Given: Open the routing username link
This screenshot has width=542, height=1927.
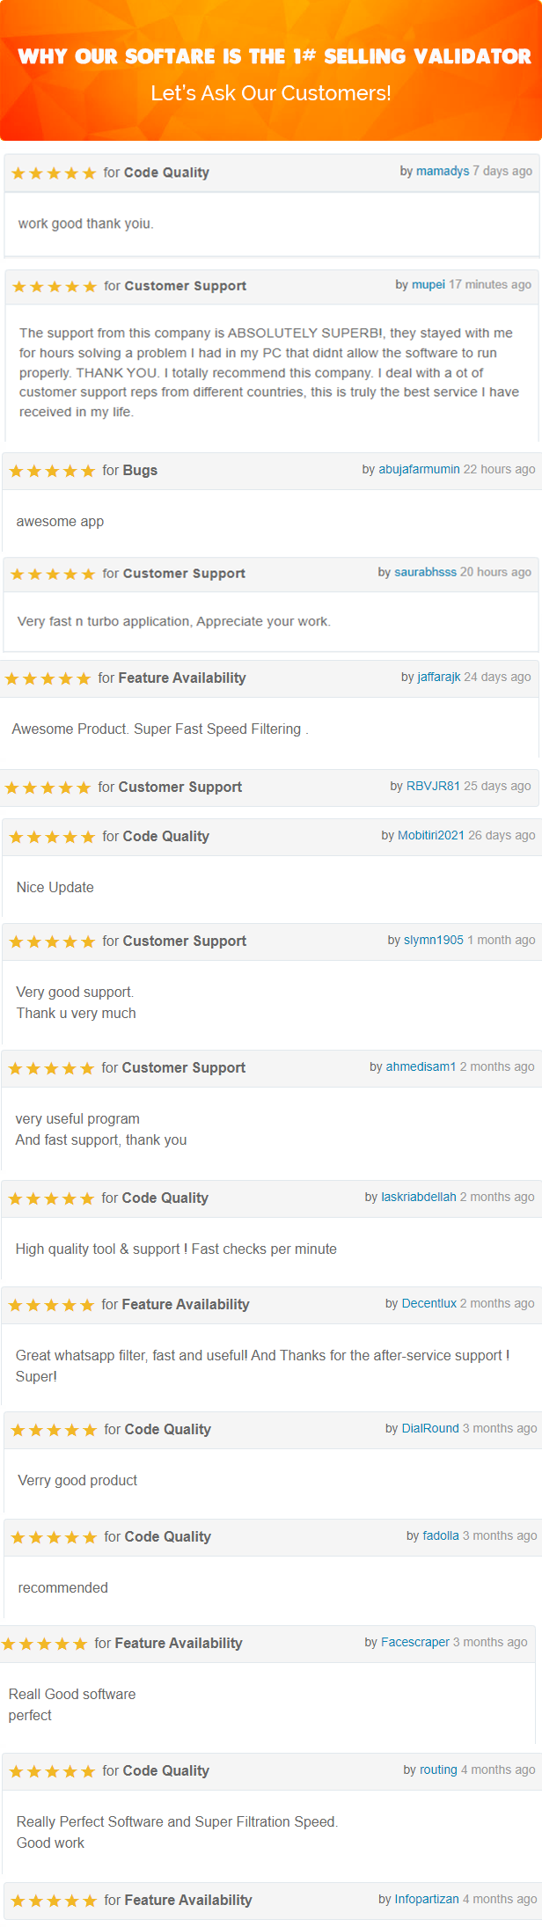Looking at the screenshot, I should 438,1769.
